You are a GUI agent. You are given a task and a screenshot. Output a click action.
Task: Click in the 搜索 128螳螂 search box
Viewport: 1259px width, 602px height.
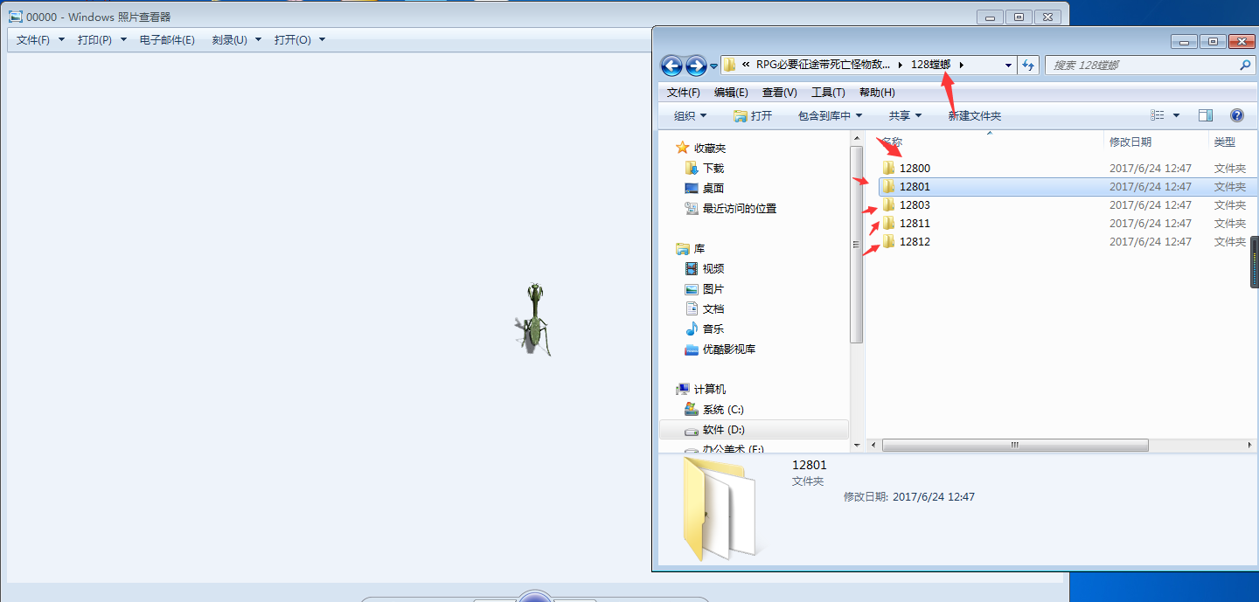point(1142,65)
